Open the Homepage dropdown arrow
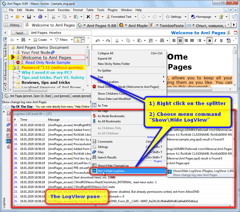 point(215,17)
